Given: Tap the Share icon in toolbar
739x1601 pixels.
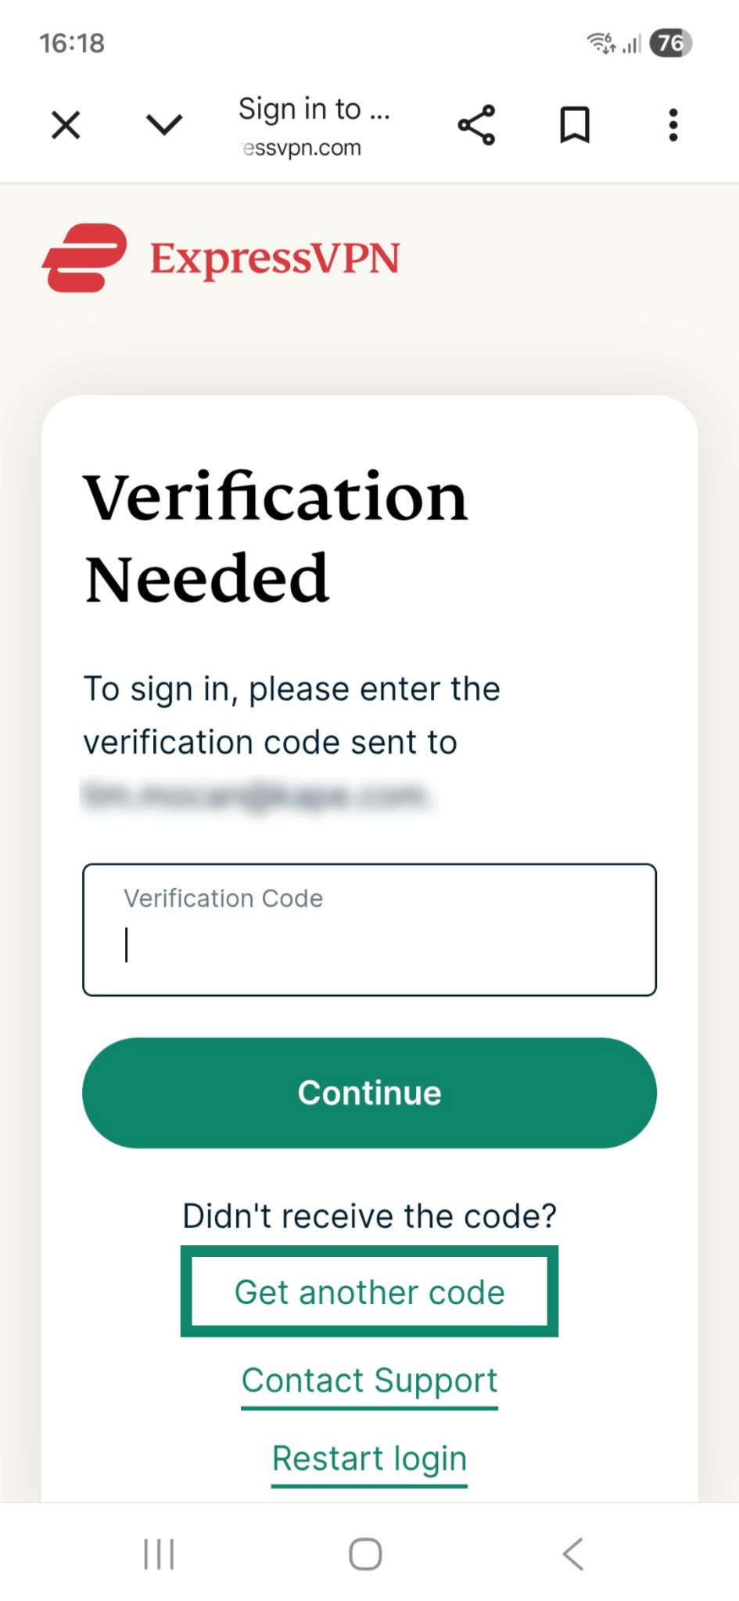Looking at the screenshot, I should [476, 125].
